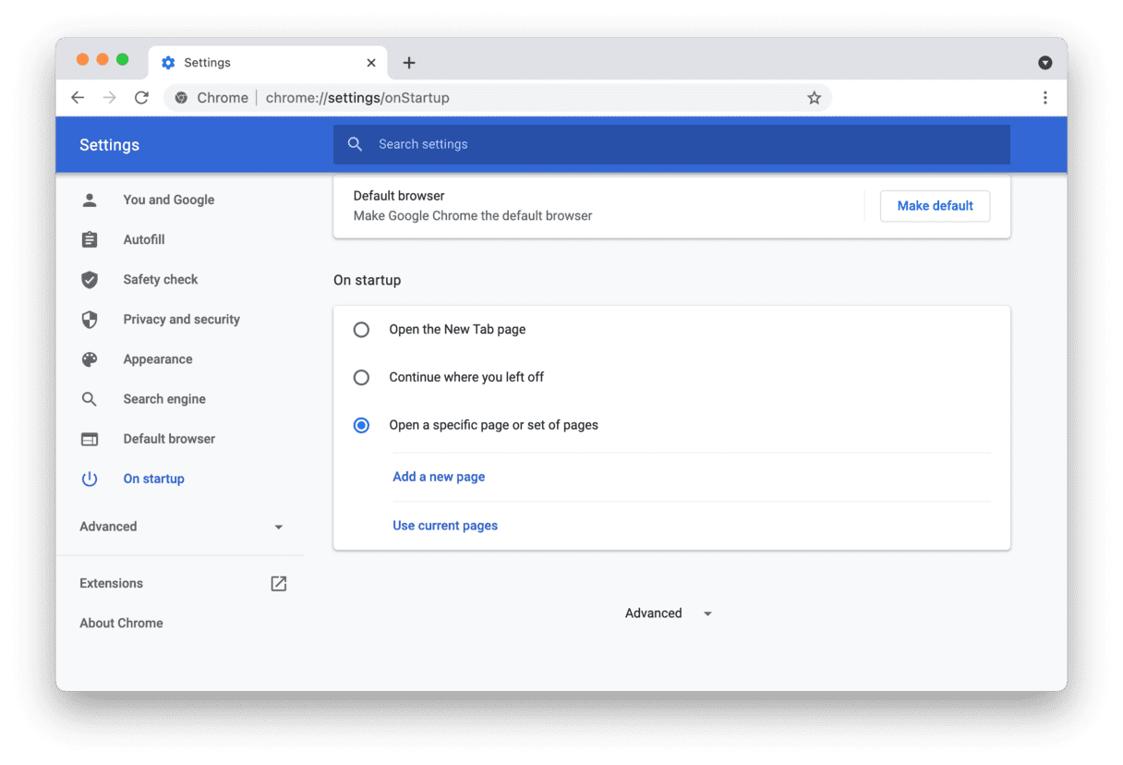The image size is (1123, 765).
Task: Bookmark this page with the star icon
Action: coord(814,98)
